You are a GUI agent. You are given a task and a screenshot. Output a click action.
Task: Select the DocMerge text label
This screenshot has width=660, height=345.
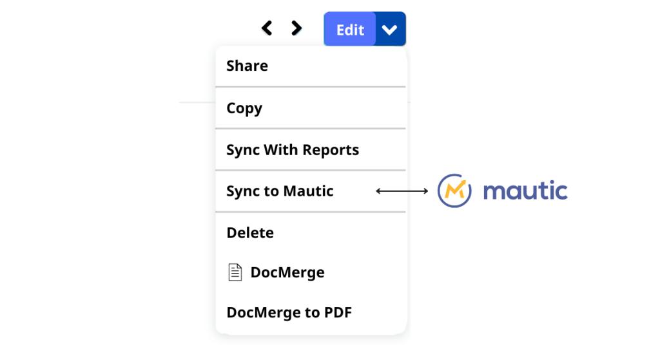tap(287, 272)
